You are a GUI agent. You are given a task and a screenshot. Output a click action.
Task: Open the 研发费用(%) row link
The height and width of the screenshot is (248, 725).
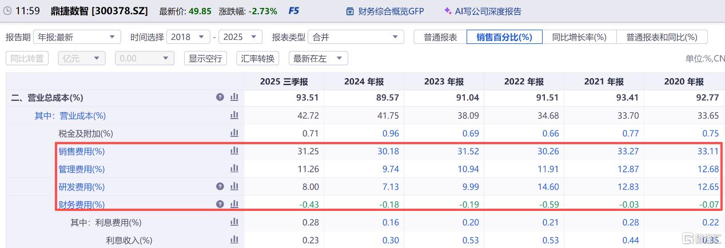(x=81, y=186)
